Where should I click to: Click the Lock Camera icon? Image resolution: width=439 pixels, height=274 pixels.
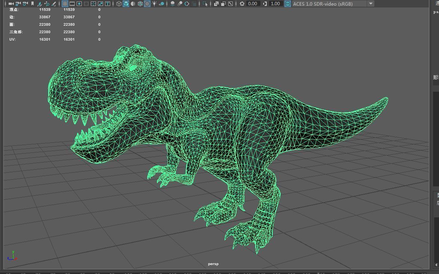(x=18, y=4)
